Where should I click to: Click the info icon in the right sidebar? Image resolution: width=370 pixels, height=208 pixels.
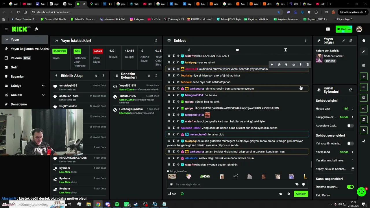click(x=364, y=41)
